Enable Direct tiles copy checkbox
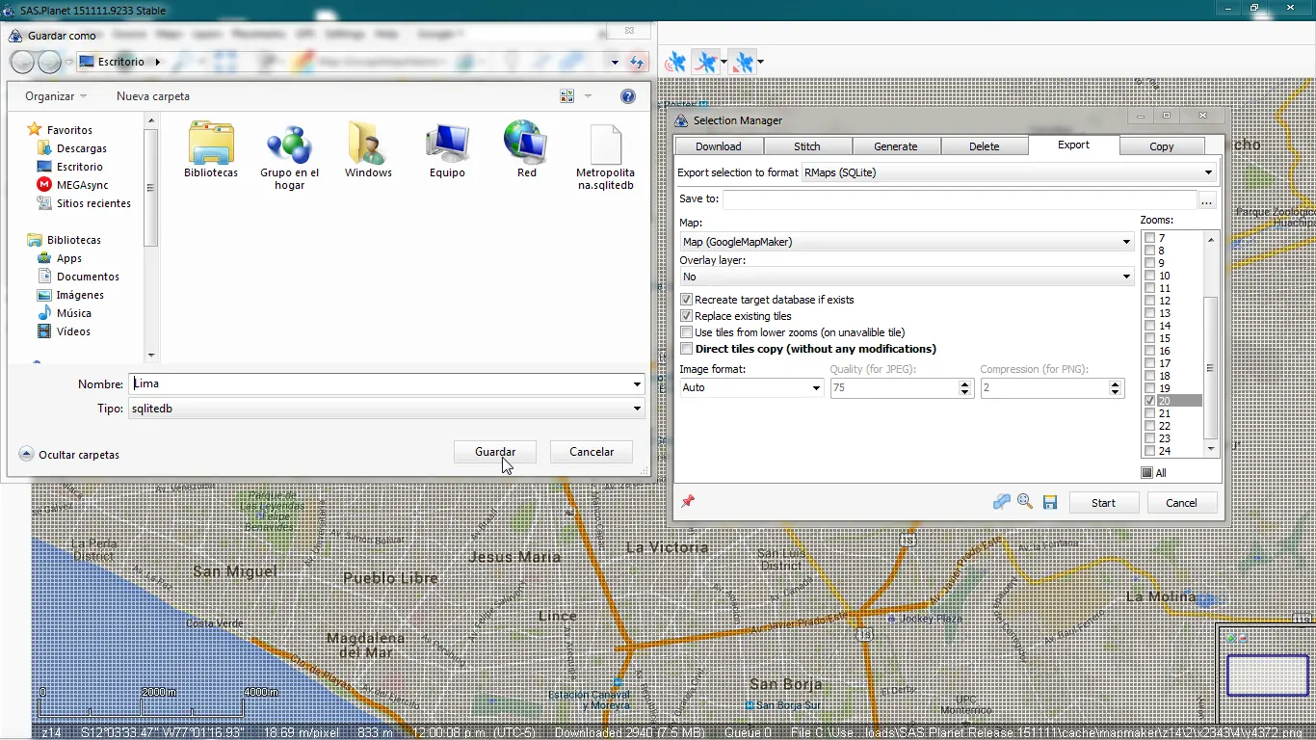Screen dimensions: 1316x740 tap(686, 349)
